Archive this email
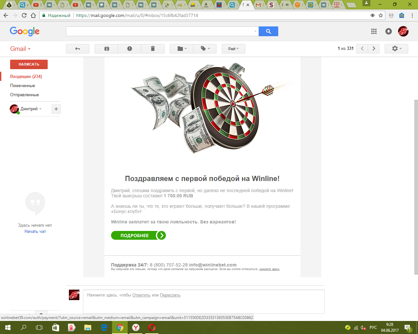 tap(106, 49)
